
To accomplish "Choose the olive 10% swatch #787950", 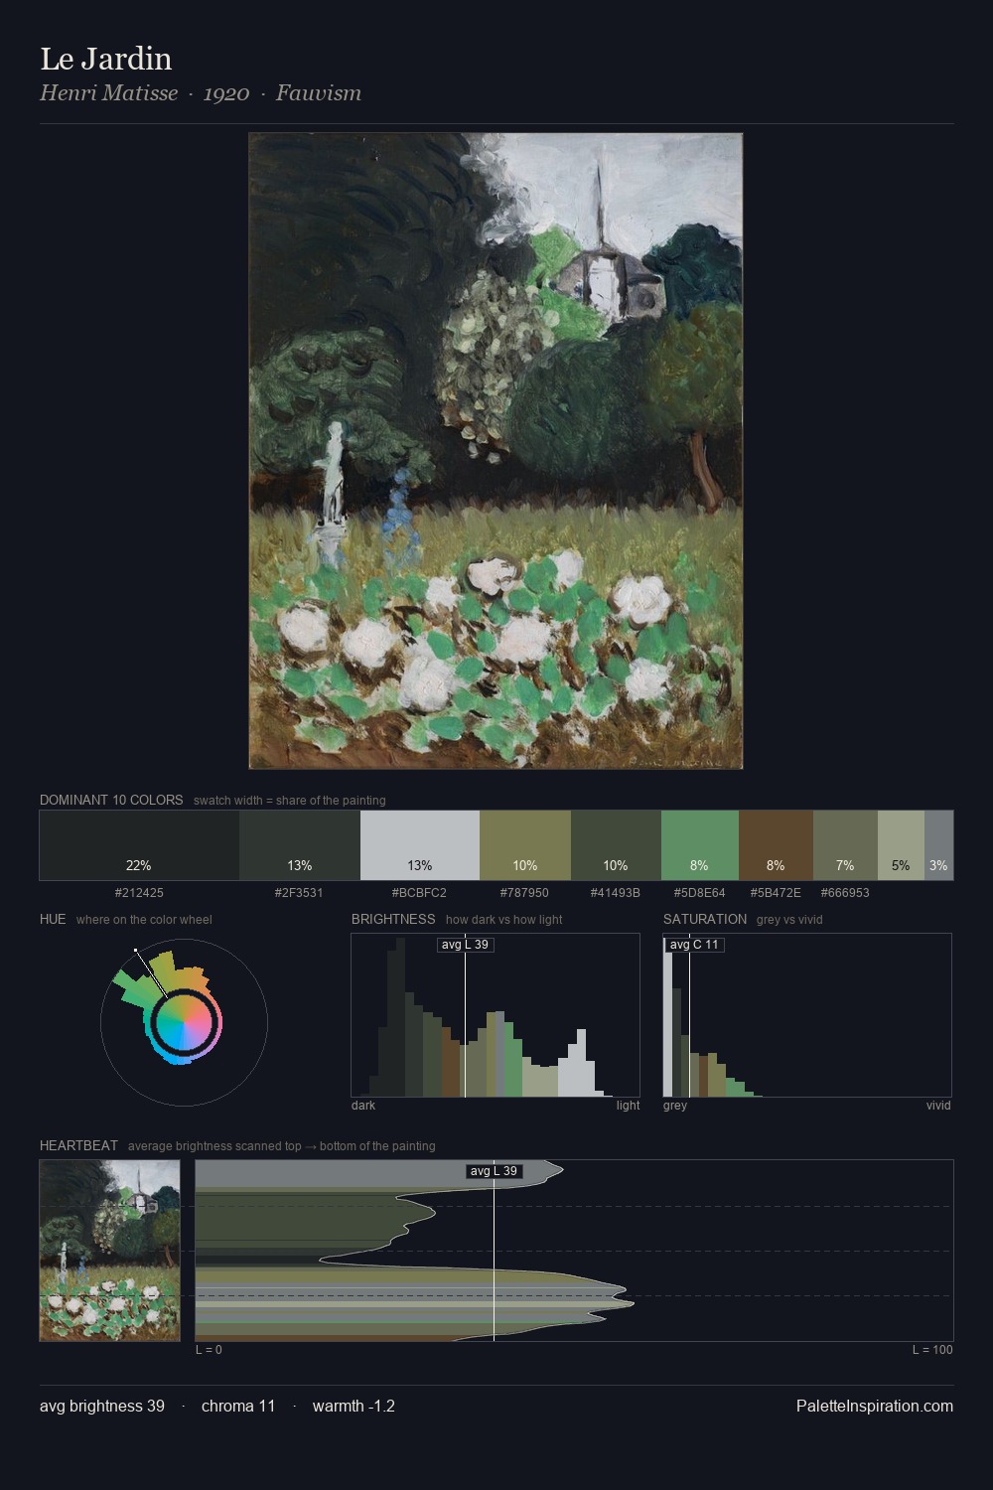I will point(525,845).
